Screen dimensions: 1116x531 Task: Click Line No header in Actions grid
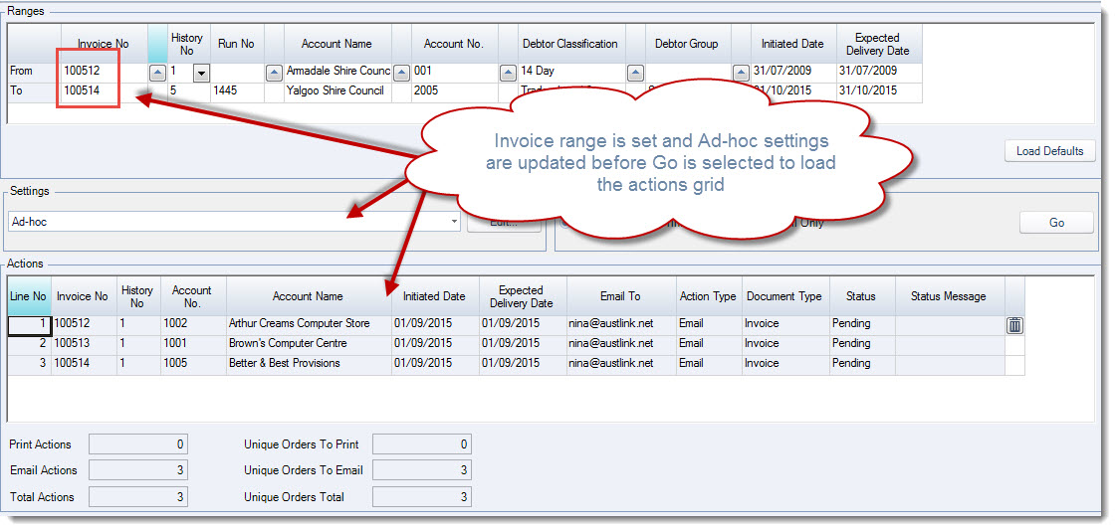click(x=29, y=296)
